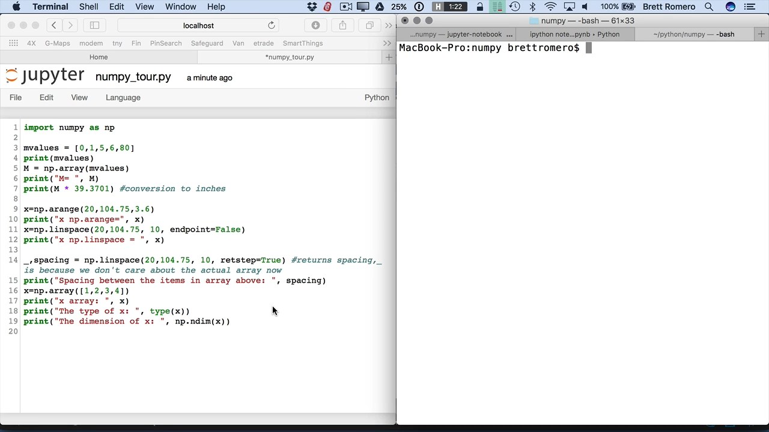The height and width of the screenshot is (432, 769).
Task: Open the Window menu
Action: (181, 7)
